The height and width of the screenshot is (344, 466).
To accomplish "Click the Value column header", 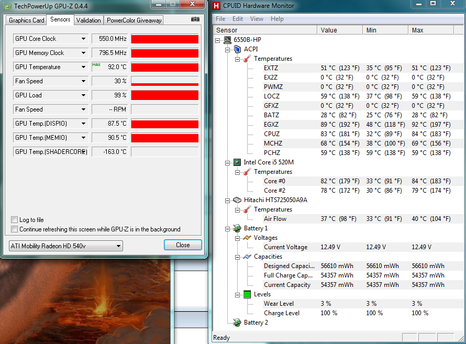I will (x=340, y=30).
